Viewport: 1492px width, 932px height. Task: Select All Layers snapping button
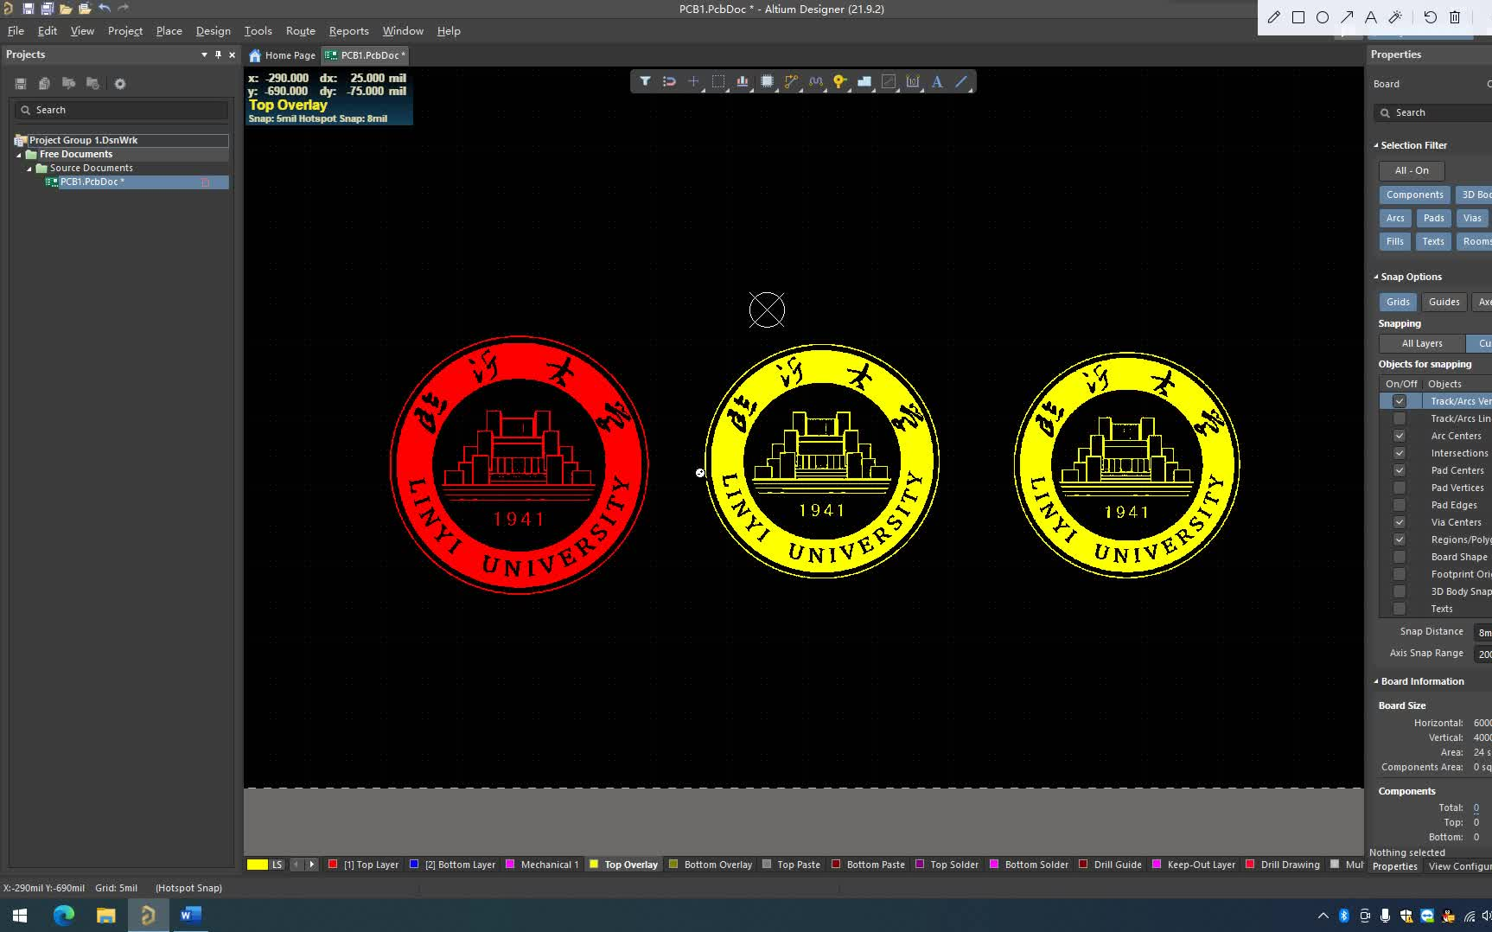pos(1422,343)
